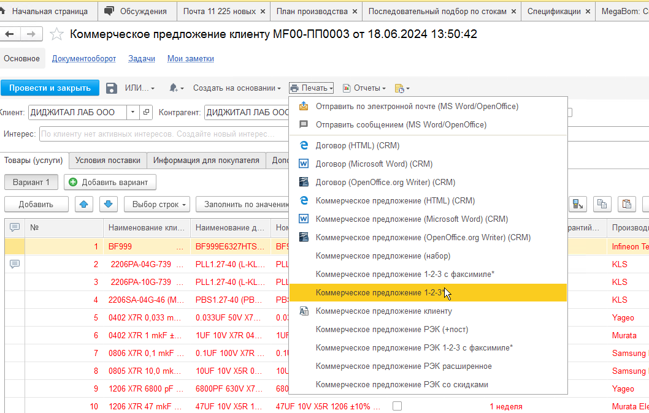
Task: Toggle checkbox in row 10
Action: click(x=397, y=406)
